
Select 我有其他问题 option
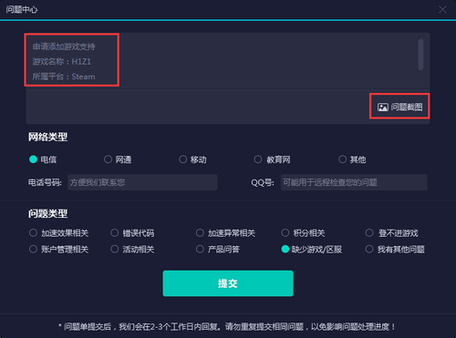(369, 250)
